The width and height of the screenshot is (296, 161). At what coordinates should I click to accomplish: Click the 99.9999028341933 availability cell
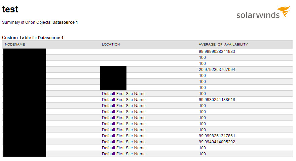pyautogui.click(x=217, y=52)
